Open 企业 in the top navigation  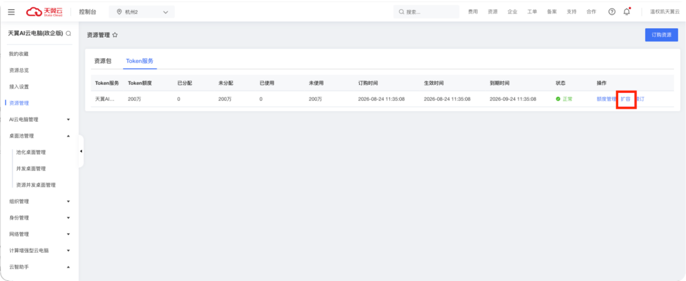512,12
